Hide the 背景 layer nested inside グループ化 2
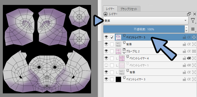 106,72
